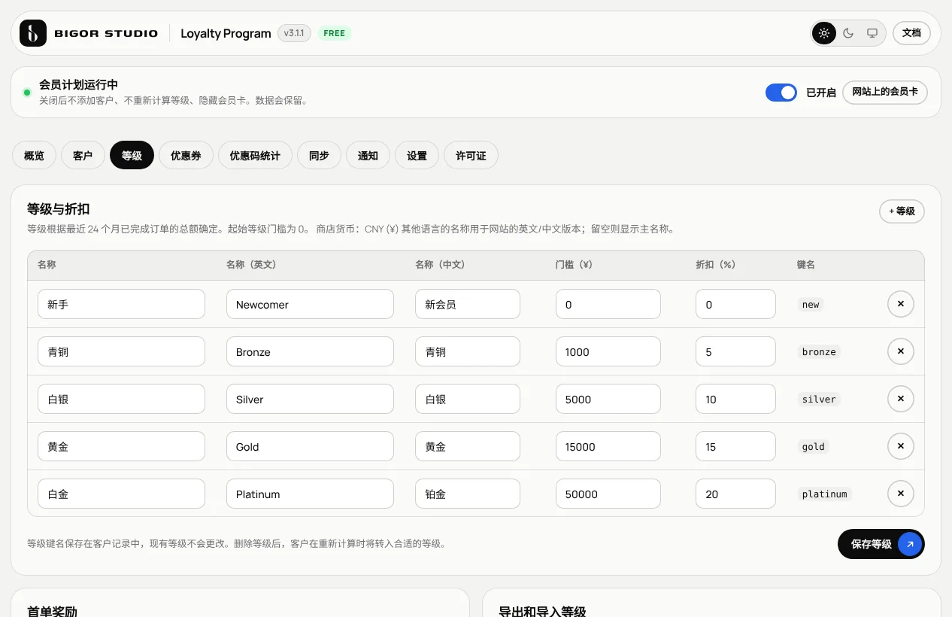Image resolution: width=952 pixels, height=617 pixels.
Task: Edit the Platinum English name field
Action: coord(310,494)
